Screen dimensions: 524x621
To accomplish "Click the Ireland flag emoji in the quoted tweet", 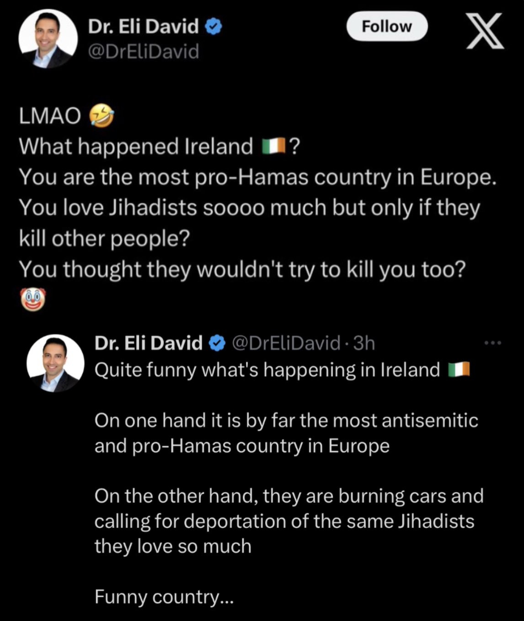I will click(x=459, y=369).
